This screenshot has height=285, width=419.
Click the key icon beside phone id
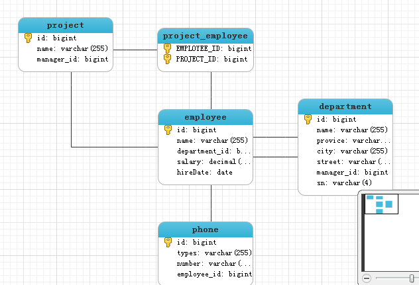168,242
